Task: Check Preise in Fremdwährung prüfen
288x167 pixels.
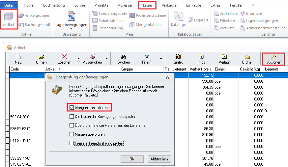Action: pyautogui.click(x=72, y=143)
